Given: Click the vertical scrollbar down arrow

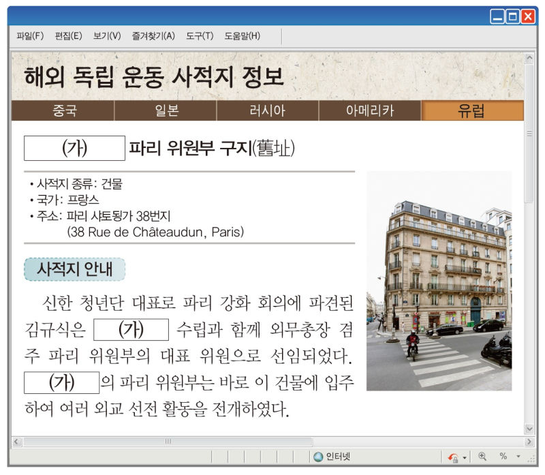Looking at the screenshot, I should pos(529,429).
